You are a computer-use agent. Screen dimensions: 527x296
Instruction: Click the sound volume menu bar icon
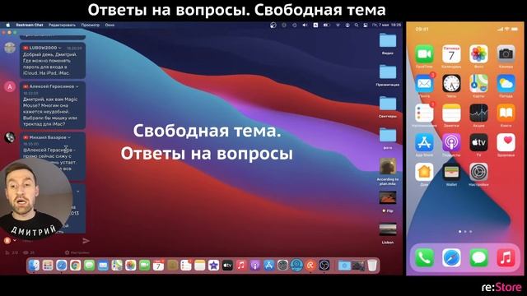[305, 25]
